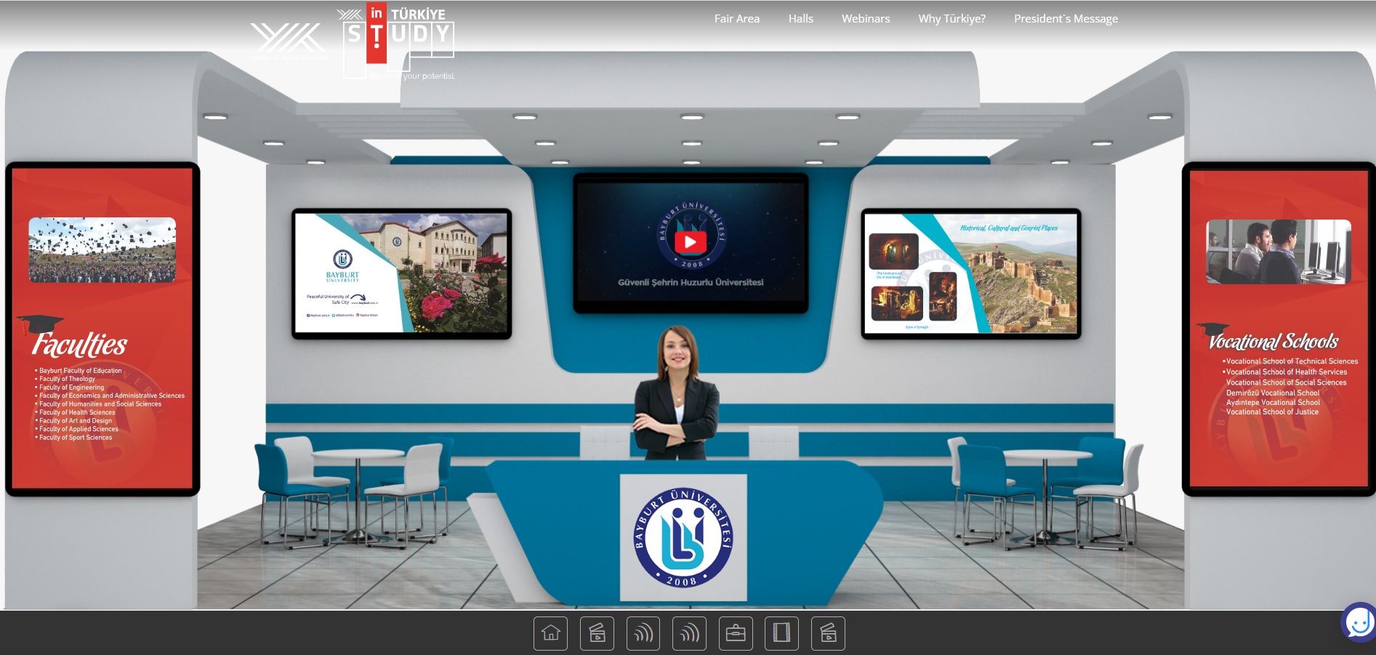Select Faculty of Sport Sciences text

pyautogui.click(x=76, y=438)
